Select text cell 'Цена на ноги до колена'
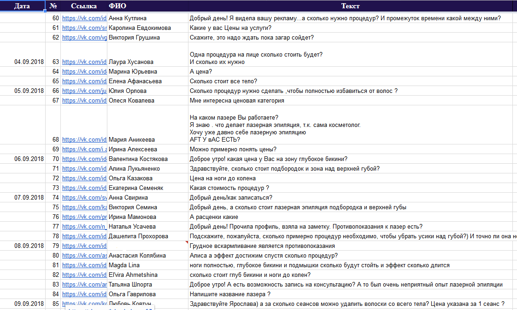517x310 pixels. [351, 178]
